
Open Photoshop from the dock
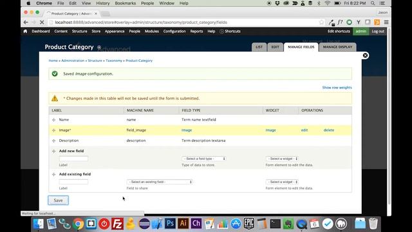[x=170, y=224]
